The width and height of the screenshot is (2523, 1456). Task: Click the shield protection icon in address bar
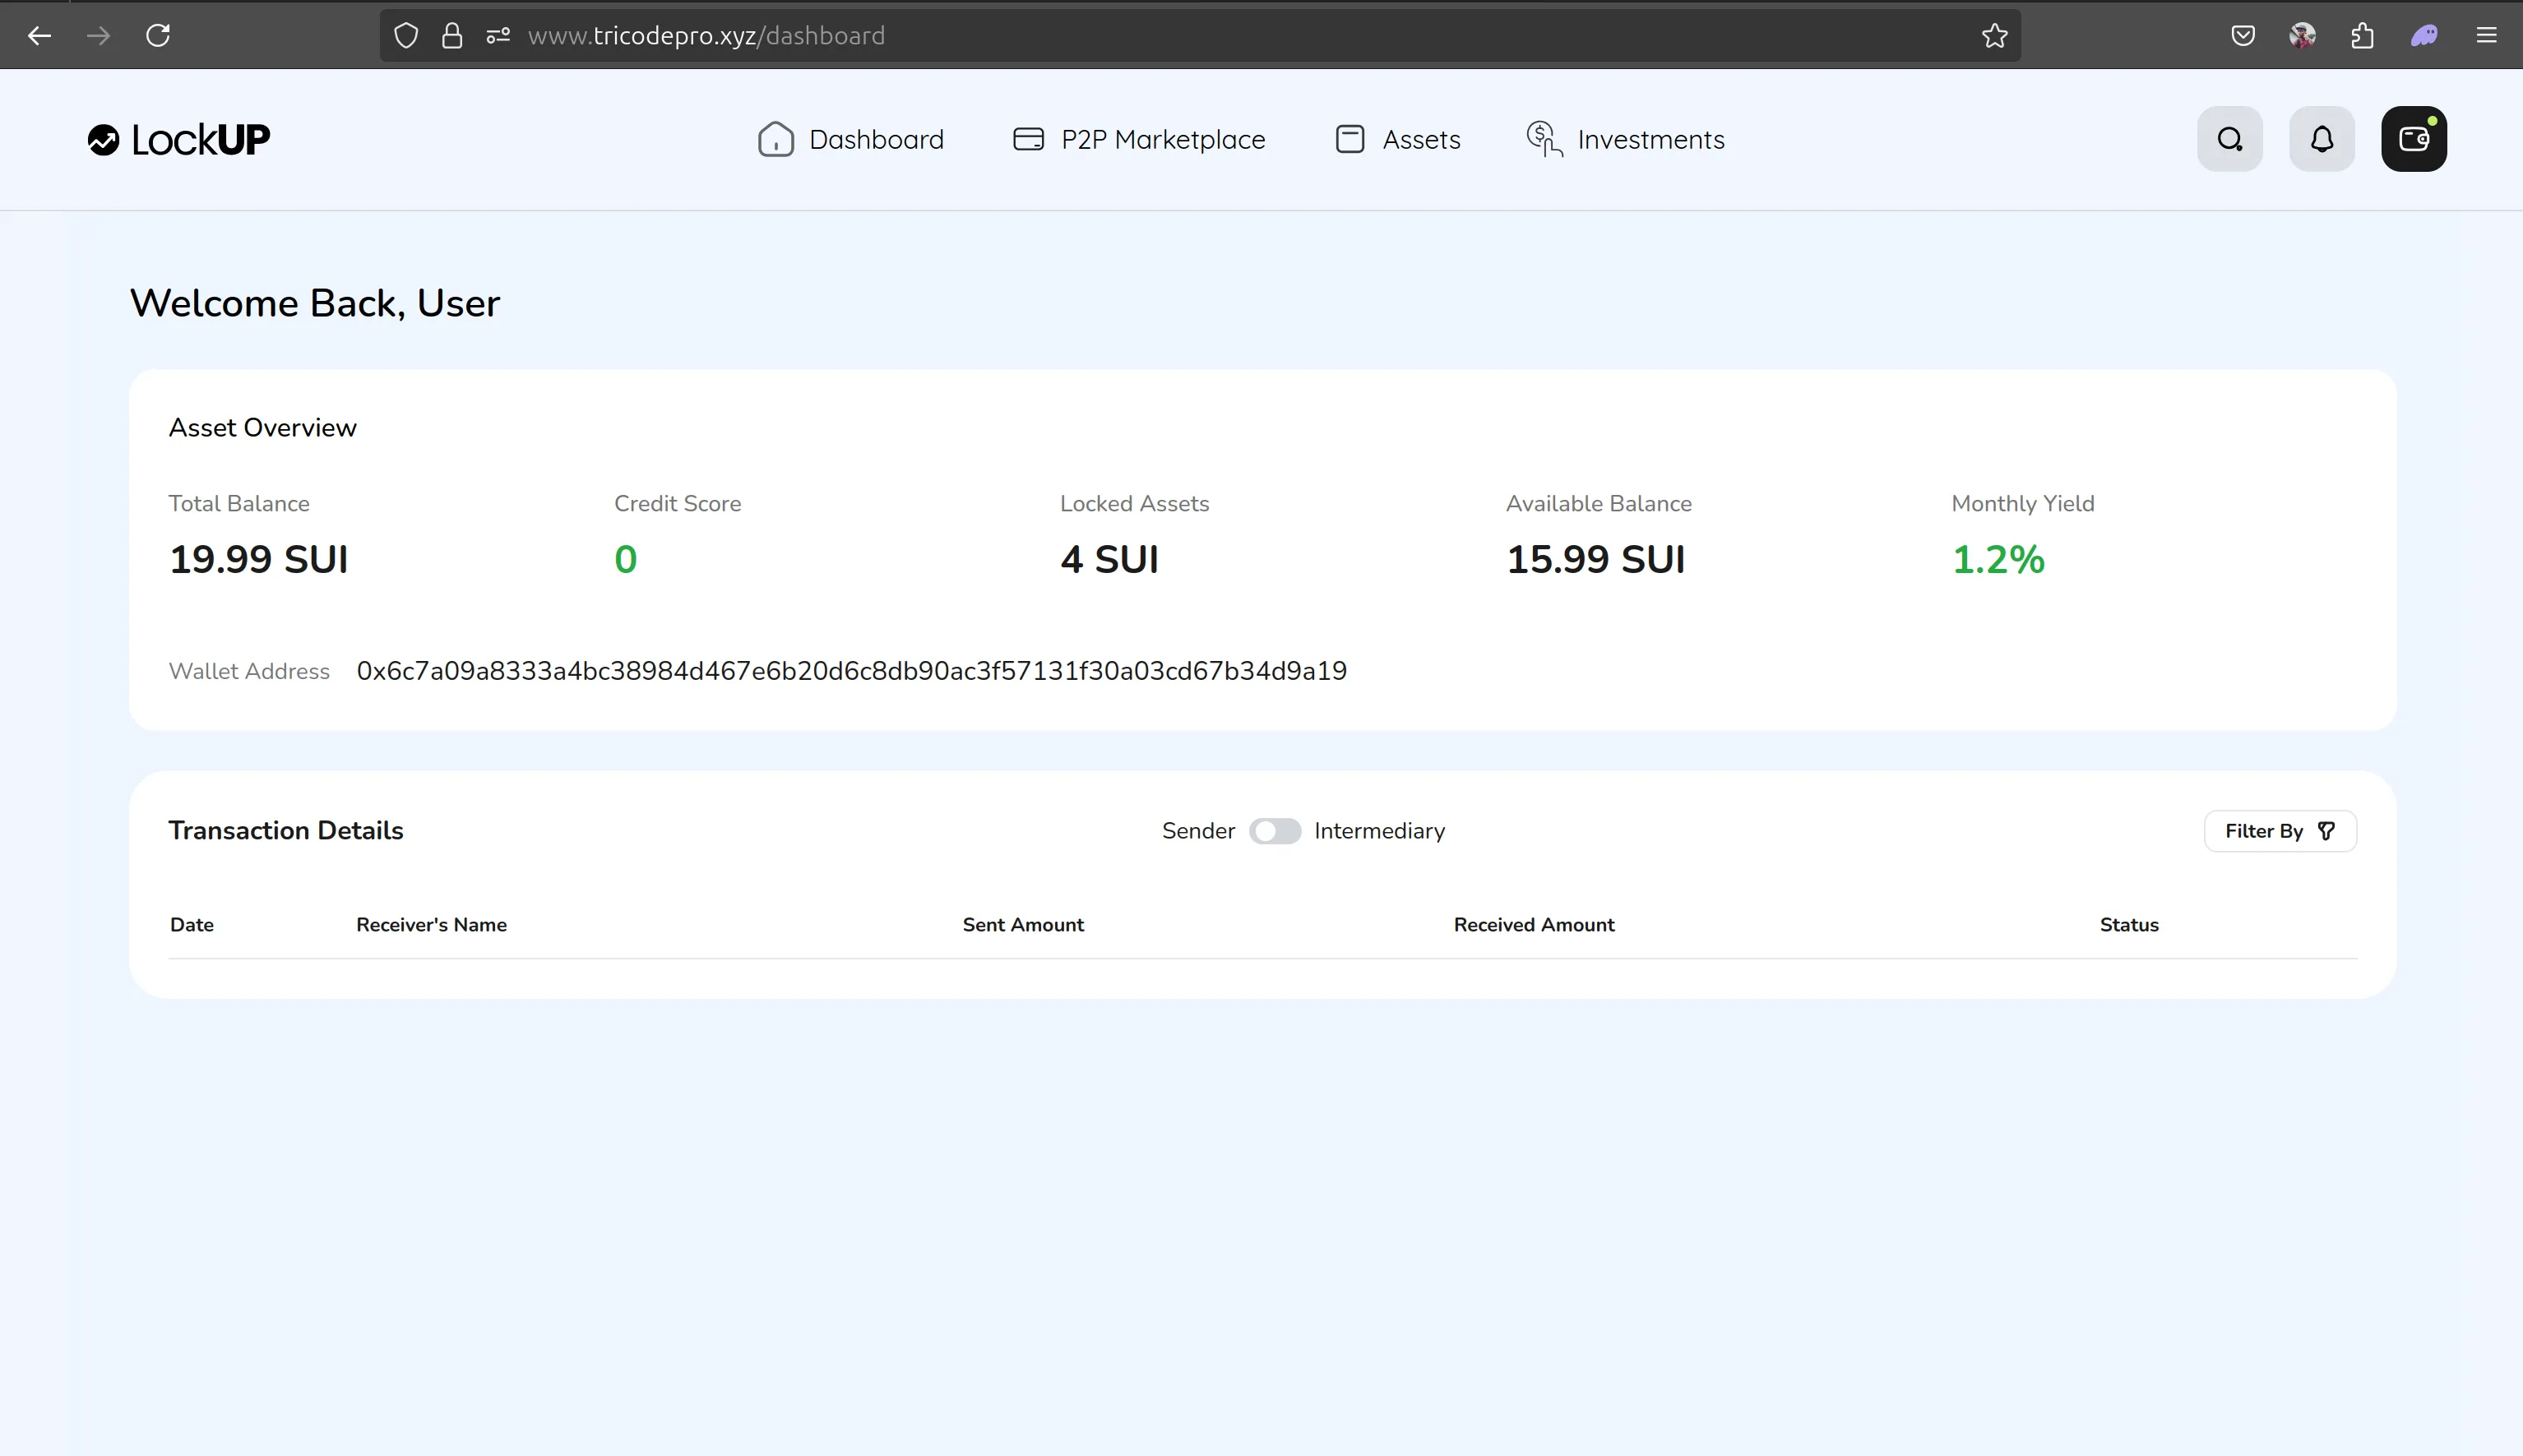click(x=405, y=35)
